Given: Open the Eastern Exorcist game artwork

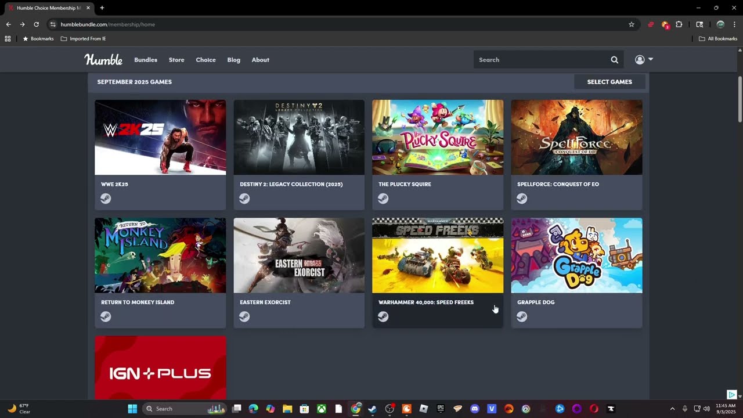Looking at the screenshot, I should [299, 255].
